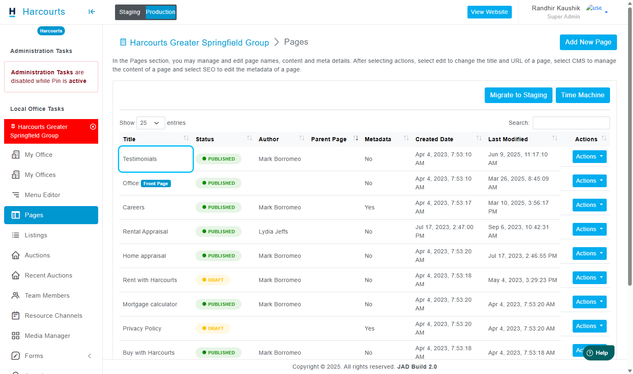Open Menu Editor in sidebar

coord(51,195)
